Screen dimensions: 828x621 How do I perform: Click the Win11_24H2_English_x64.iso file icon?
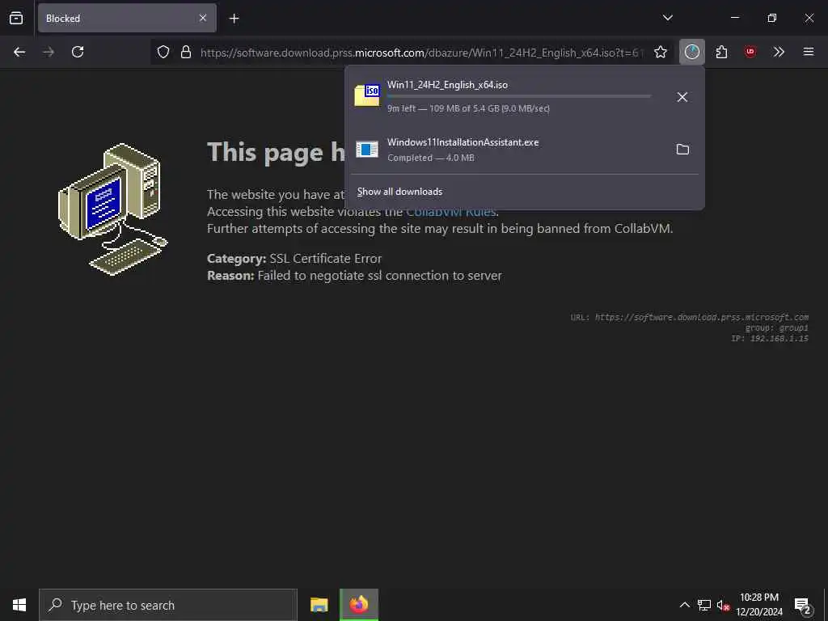(x=367, y=95)
